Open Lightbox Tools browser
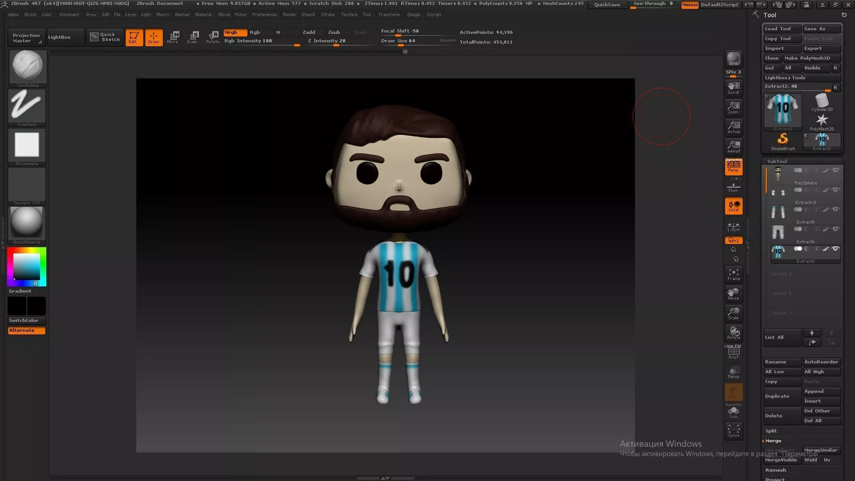The image size is (855, 481). coord(802,78)
